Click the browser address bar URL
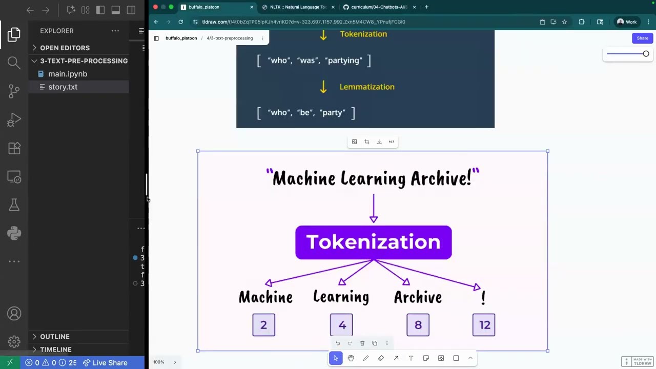This screenshot has width=656, height=369. (303, 22)
